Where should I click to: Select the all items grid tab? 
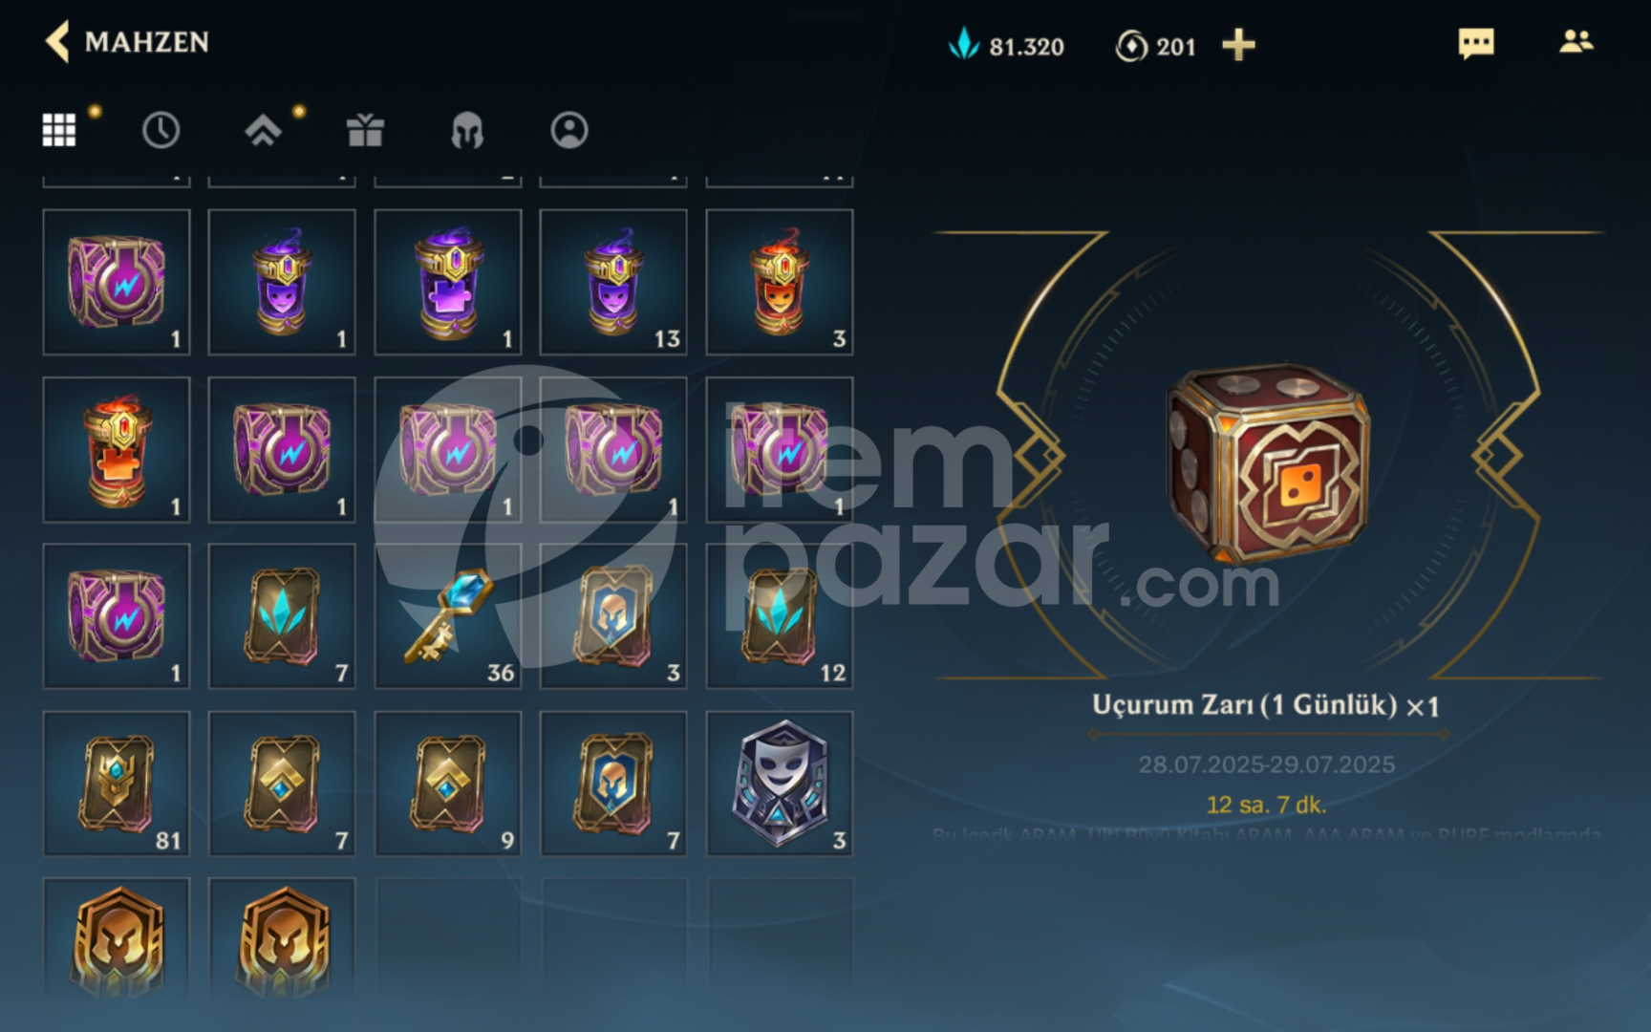[x=59, y=130]
